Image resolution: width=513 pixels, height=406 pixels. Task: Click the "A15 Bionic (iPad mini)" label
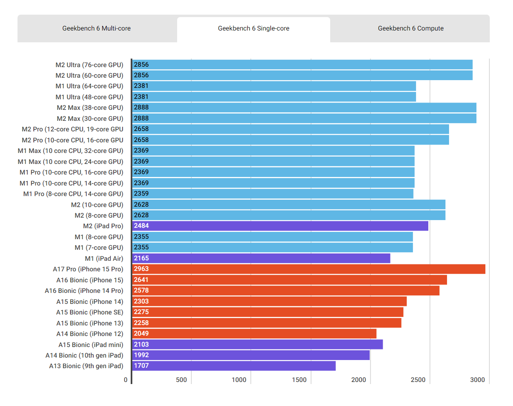91,345
